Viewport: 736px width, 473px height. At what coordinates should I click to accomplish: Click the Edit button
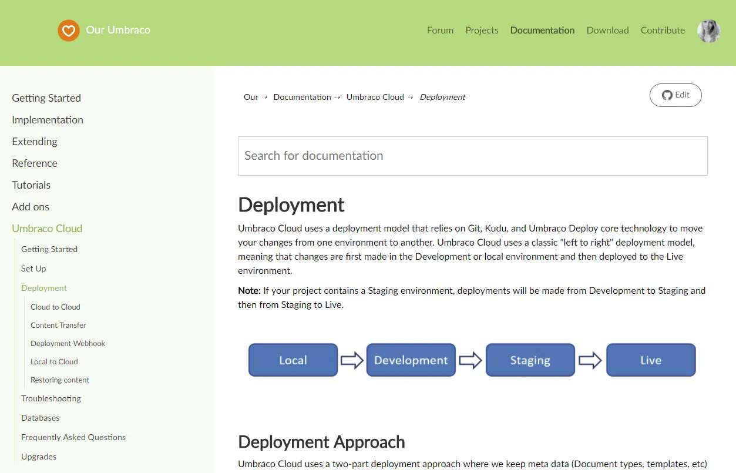pyautogui.click(x=675, y=95)
